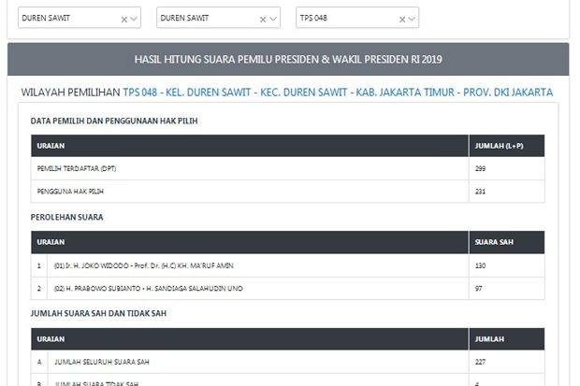The height and width of the screenshot is (386, 580).
Task: Select the DPT value 299
Action: coord(480,168)
